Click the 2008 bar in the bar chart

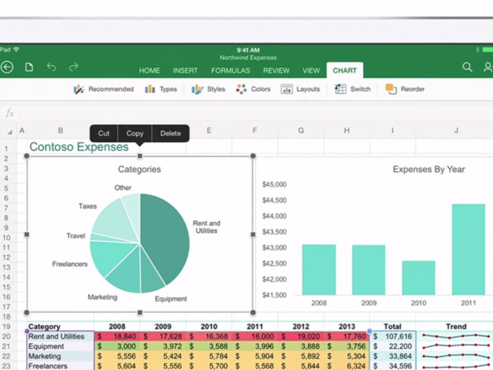(319, 269)
